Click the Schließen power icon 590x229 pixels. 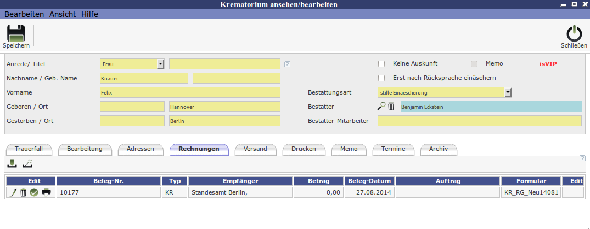click(574, 33)
